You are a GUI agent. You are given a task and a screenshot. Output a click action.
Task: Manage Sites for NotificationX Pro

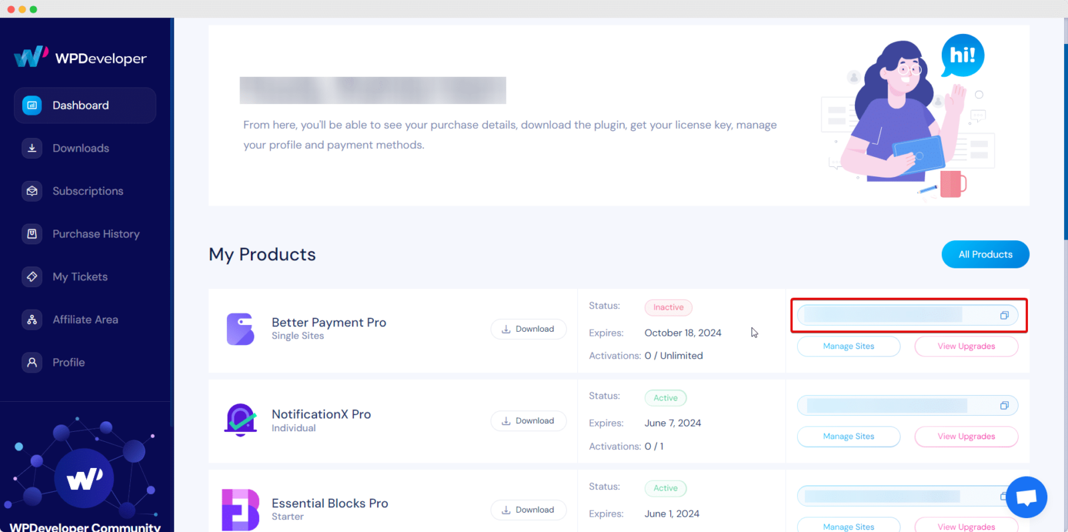pos(848,436)
